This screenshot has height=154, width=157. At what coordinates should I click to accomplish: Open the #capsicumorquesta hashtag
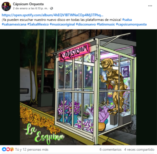click(x=131, y=24)
